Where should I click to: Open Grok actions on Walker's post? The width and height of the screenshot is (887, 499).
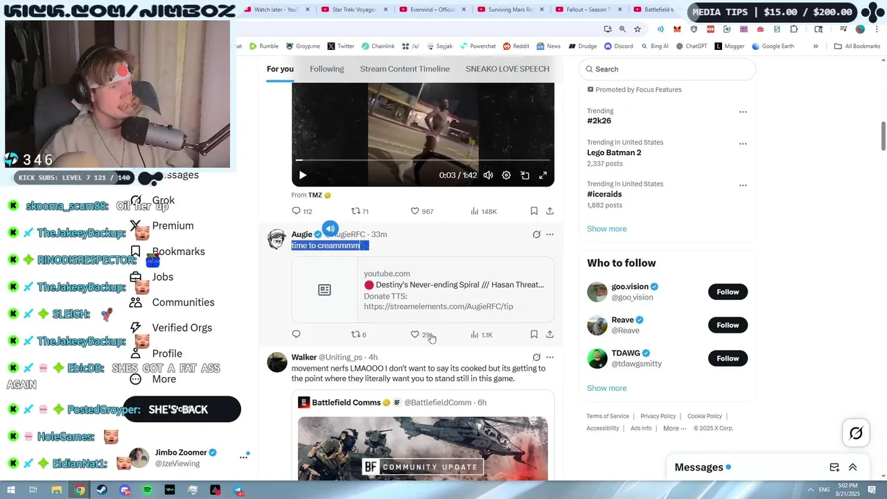click(536, 357)
